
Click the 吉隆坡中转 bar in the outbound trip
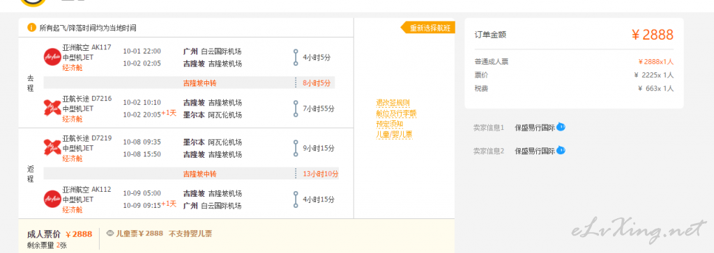[189, 83]
